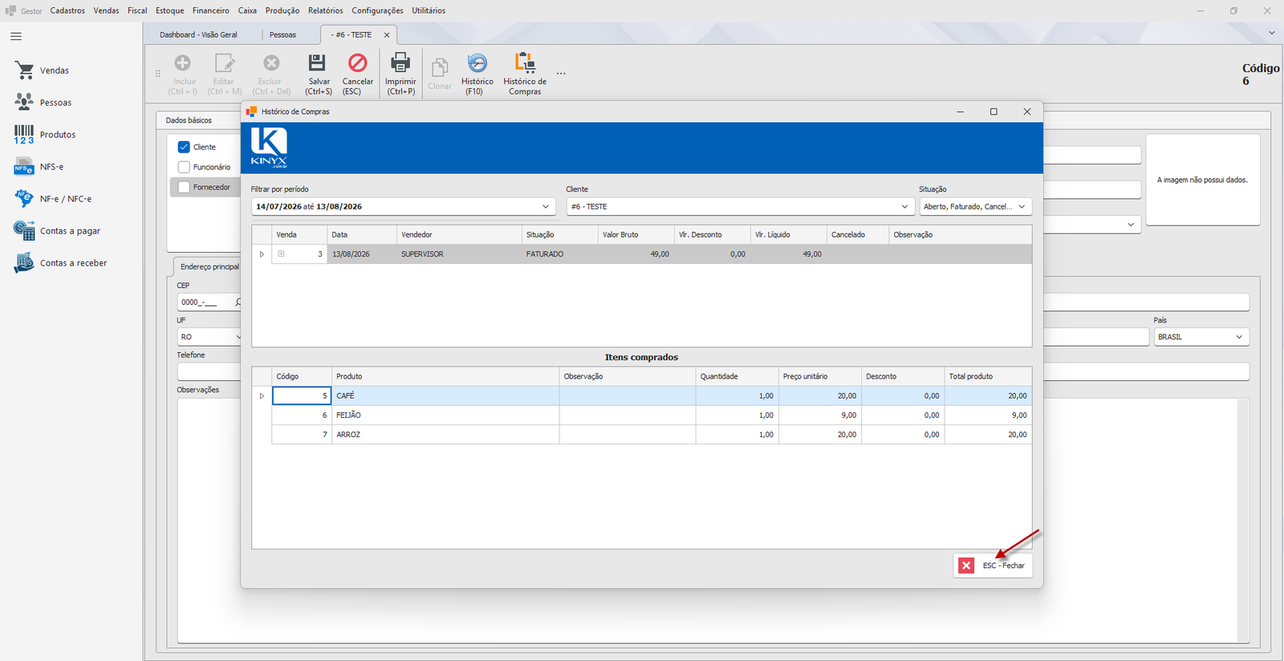Screen dimensions: 1284x661
Task: Close the #6 - TESTE tab
Action: pyautogui.click(x=387, y=34)
